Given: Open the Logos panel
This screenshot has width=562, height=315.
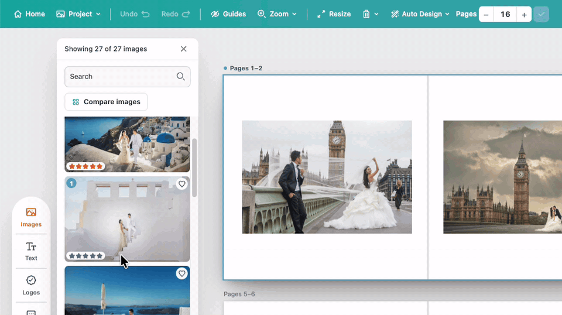Looking at the screenshot, I should [31, 285].
